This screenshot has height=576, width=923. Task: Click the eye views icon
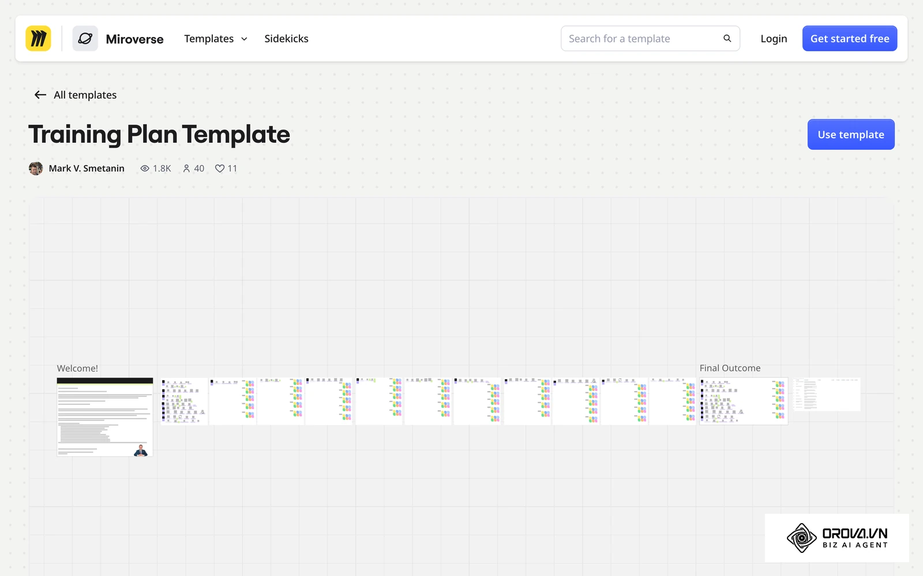[145, 168]
